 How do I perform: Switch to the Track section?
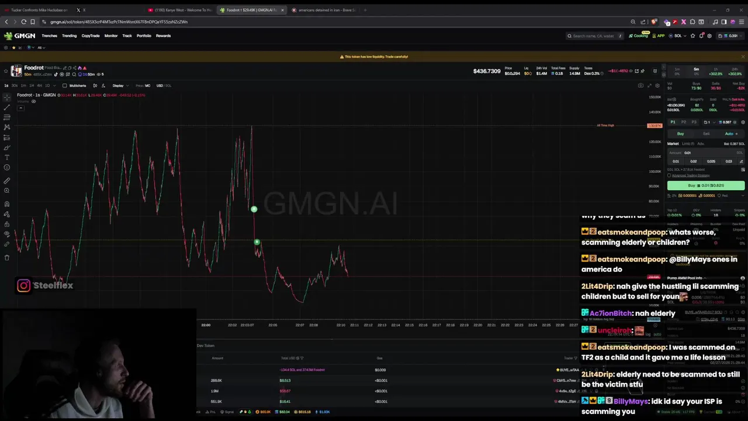[127, 36]
